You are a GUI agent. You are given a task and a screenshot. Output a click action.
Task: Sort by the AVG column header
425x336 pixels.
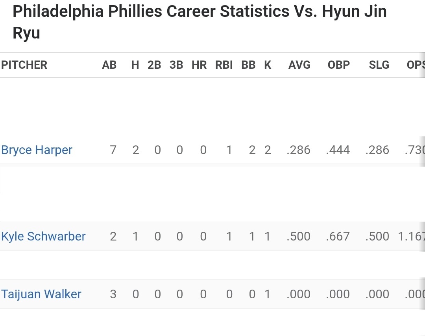[299, 65]
